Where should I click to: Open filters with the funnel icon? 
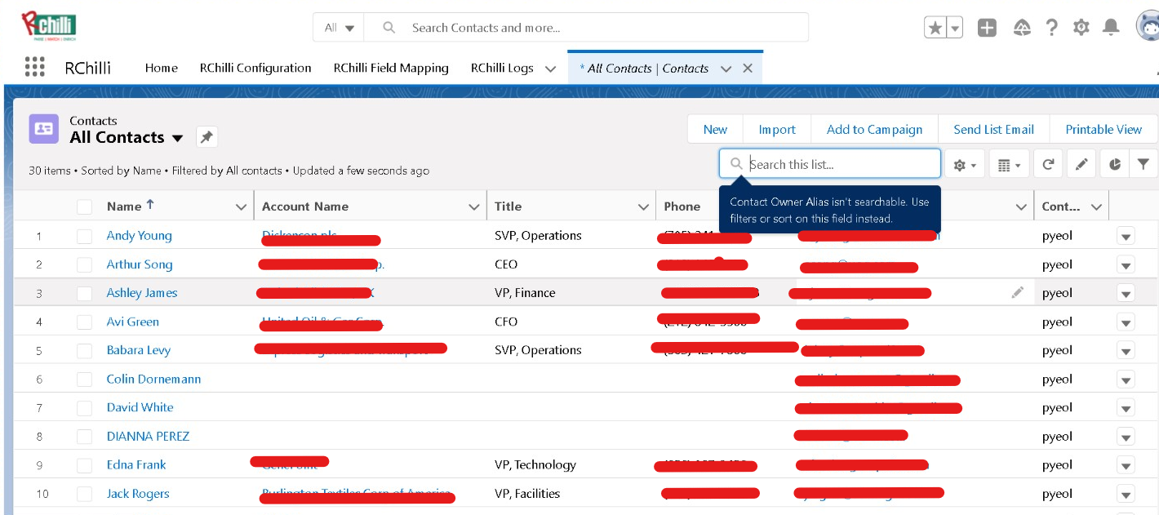[x=1143, y=164]
